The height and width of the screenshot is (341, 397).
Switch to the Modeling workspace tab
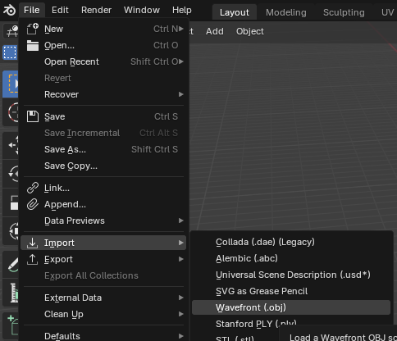click(286, 12)
